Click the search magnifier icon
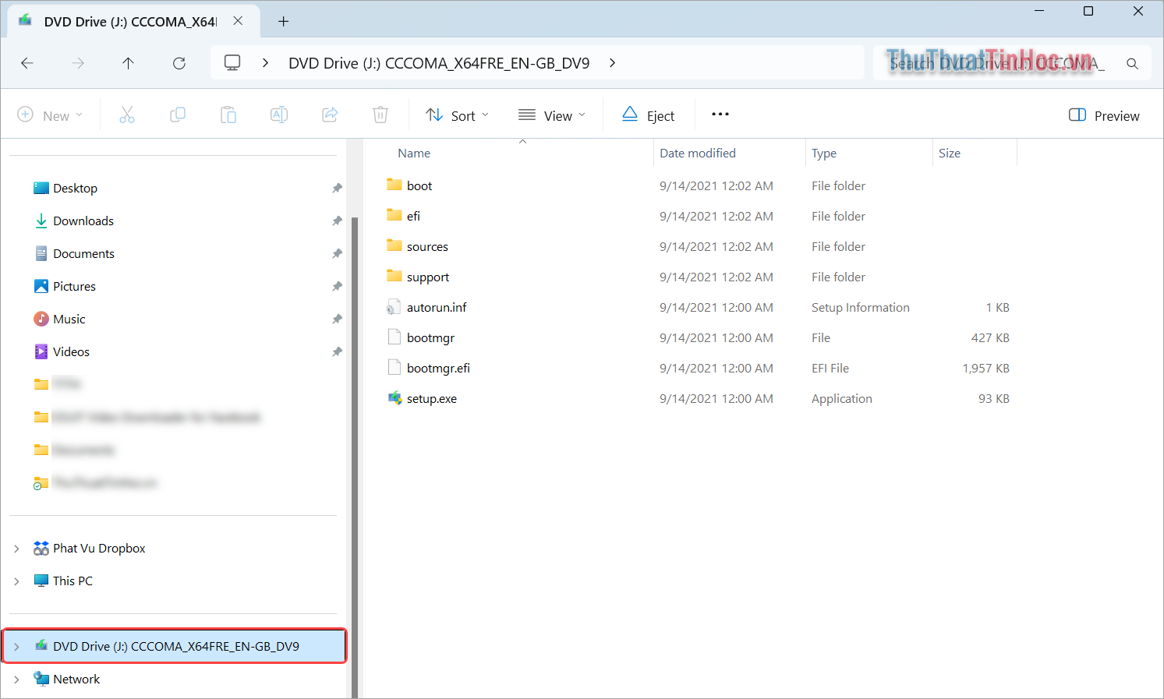Screen dimensions: 1164x699 point(1133,64)
